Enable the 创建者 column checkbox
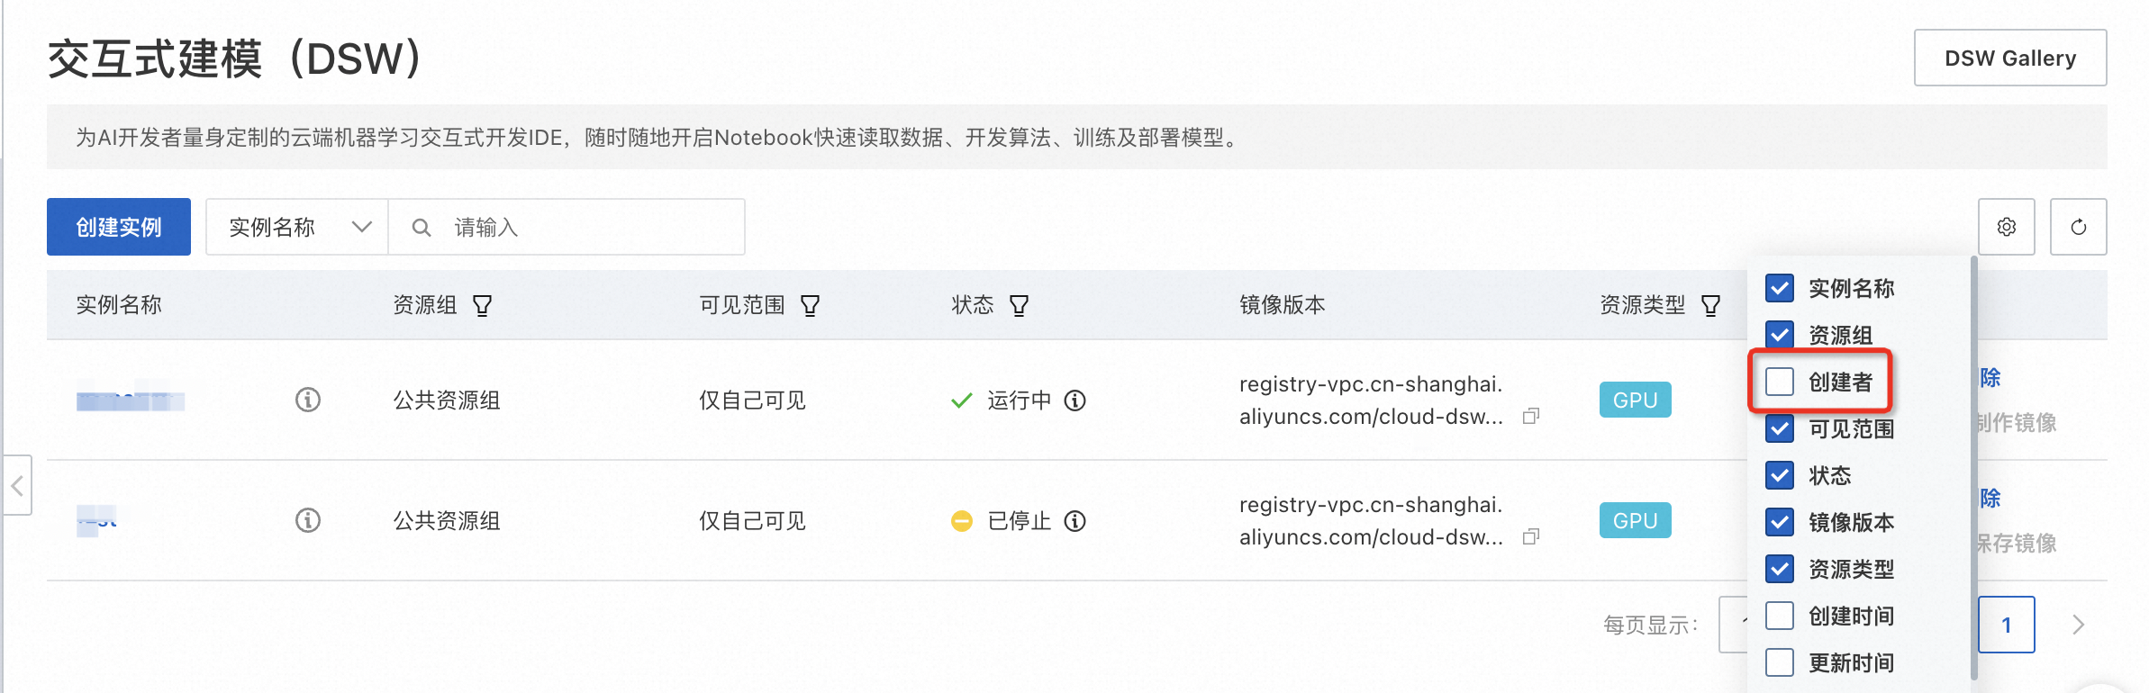Screen dimensions: 2149x693 coord(1780,382)
